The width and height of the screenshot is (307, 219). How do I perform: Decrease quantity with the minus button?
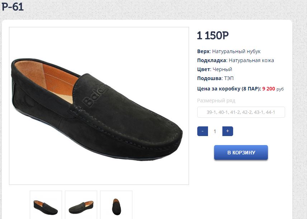click(203, 131)
